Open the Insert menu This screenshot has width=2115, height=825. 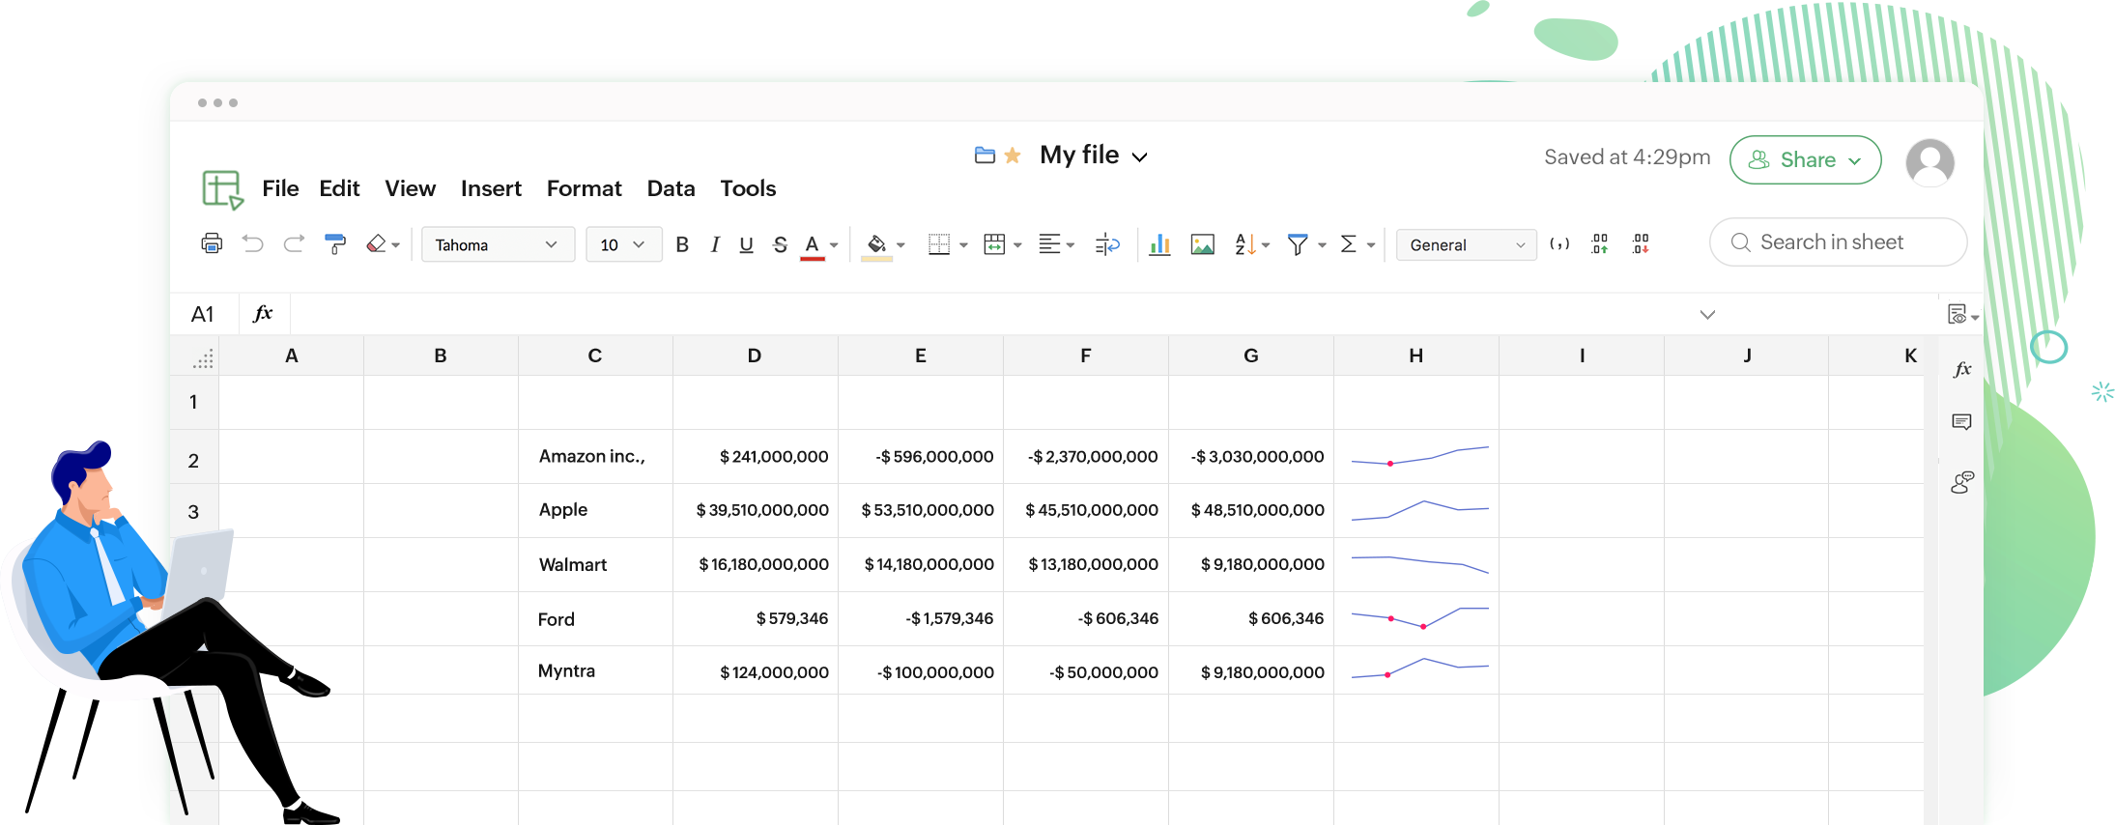[x=491, y=188]
